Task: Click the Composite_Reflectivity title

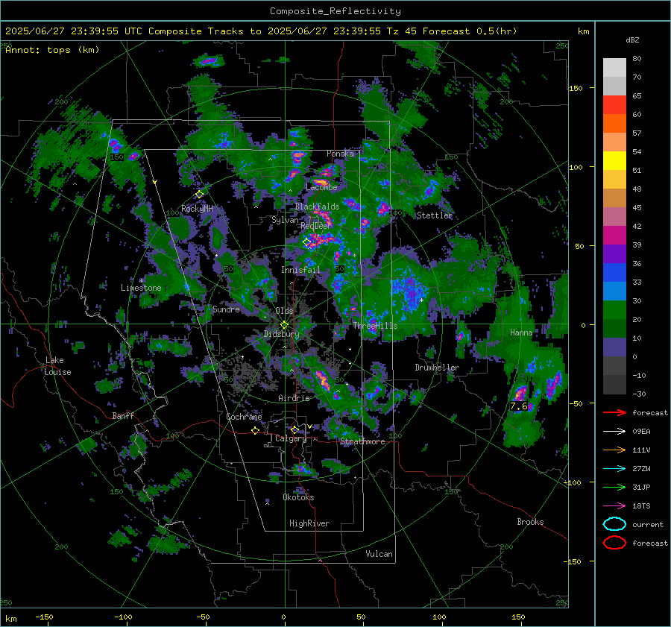Action: [x=335, y=11]
